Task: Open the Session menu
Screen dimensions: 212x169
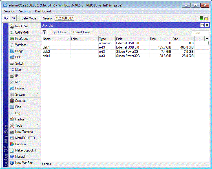Action: click(x=10, y=11)
